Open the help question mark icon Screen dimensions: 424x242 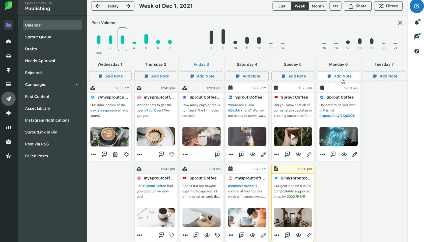point(417,51)
